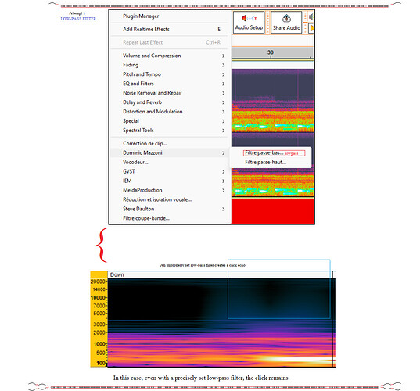The image size is (420, 391).
Task: Open the Steve Daulton submenu
Action: click(169, 209)
